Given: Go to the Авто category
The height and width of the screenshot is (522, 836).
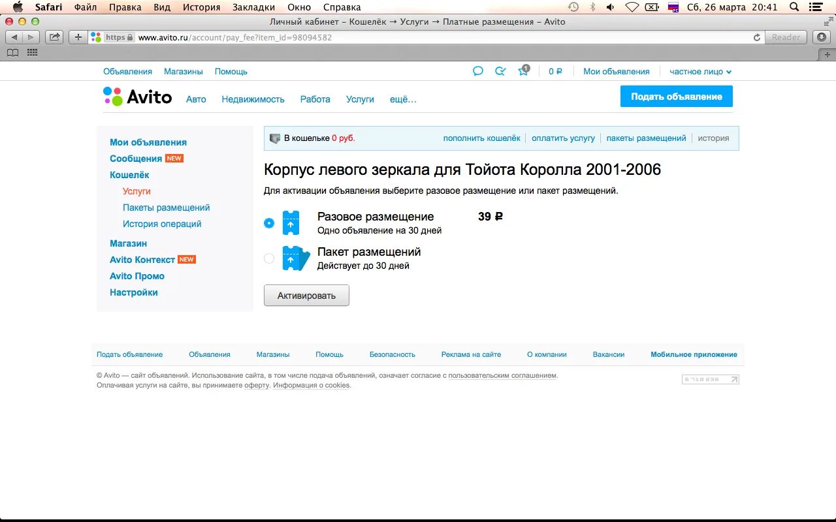Looking at the screenshot, I should click(196, 99).
